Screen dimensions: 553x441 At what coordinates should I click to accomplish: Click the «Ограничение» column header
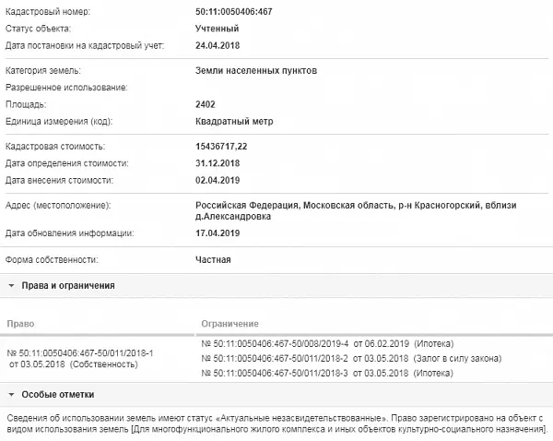229,325
